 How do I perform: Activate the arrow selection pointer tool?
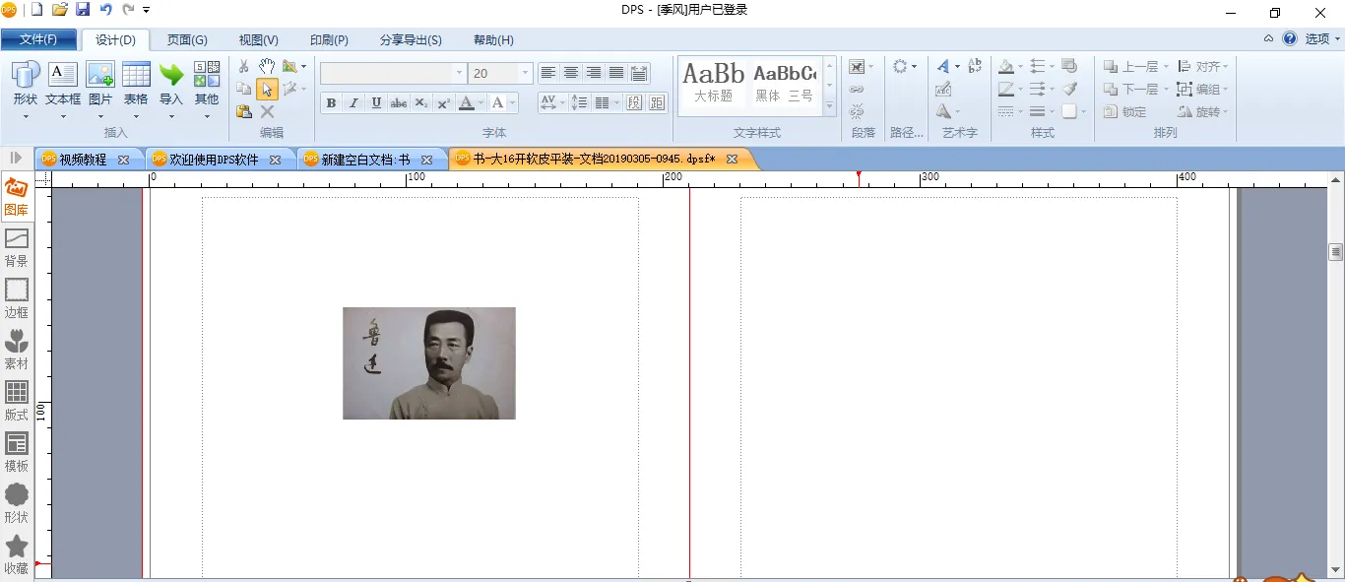[267, 90]
